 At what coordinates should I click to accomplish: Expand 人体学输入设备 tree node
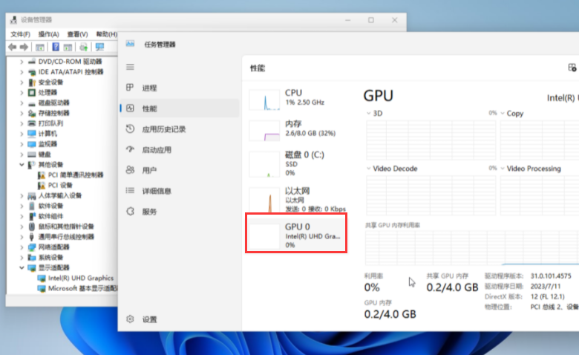point(22,195)
